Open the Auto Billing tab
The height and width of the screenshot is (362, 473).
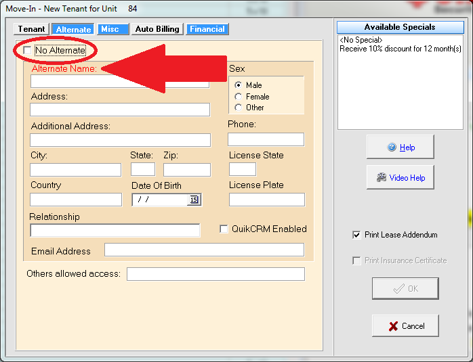click(x=157, y=29)
